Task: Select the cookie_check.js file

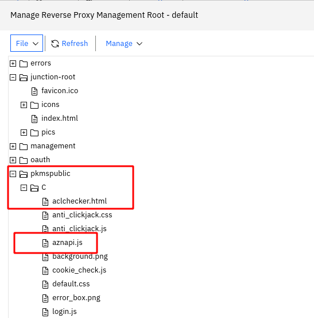Action: 79,270
